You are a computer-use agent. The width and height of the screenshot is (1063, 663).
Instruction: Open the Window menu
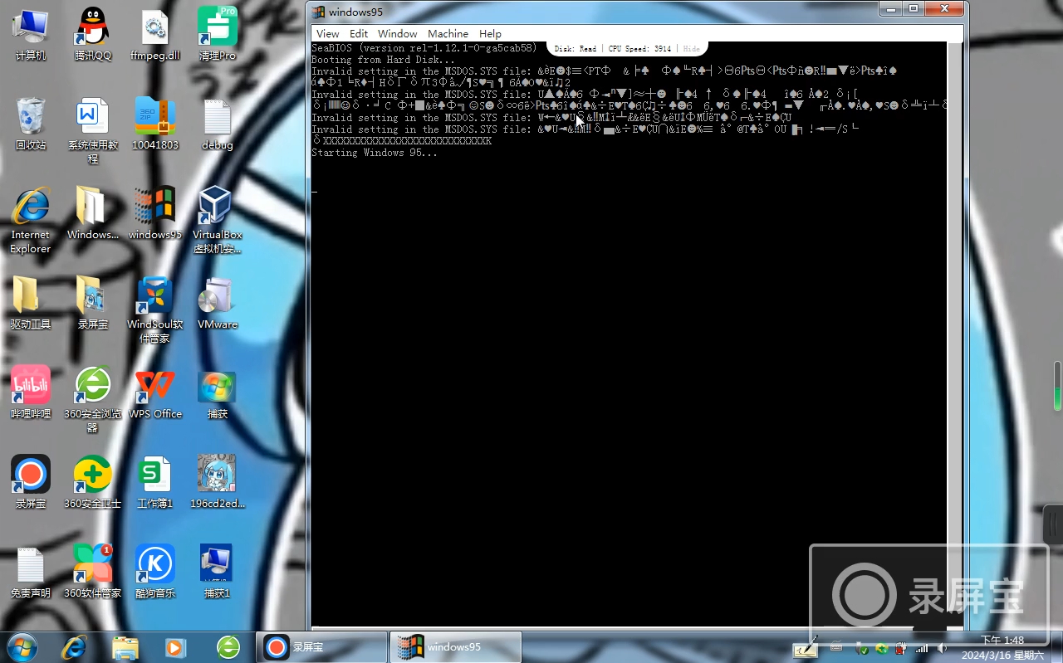pyautogui.click(x=398, y=34)
